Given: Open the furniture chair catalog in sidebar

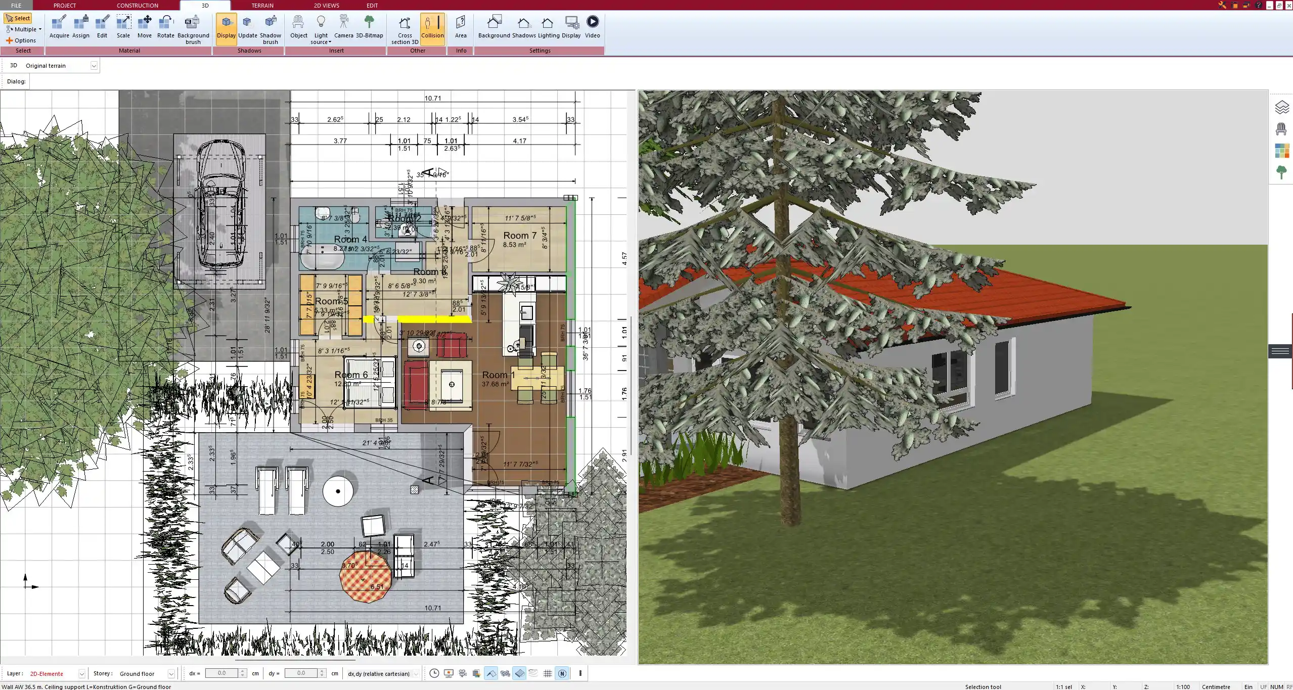Looking at the screenshot, I should click(1281, 129).
